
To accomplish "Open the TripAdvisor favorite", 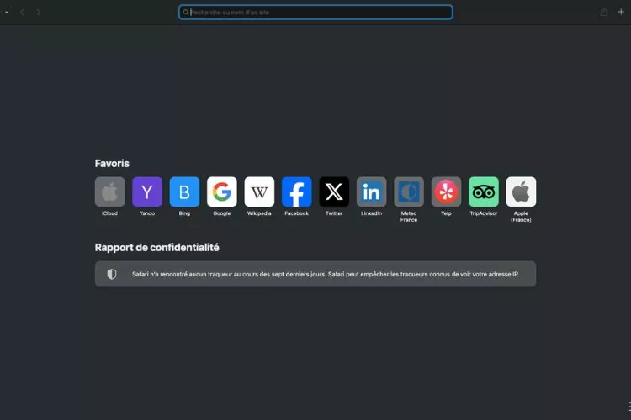I will tap(484, 192).
